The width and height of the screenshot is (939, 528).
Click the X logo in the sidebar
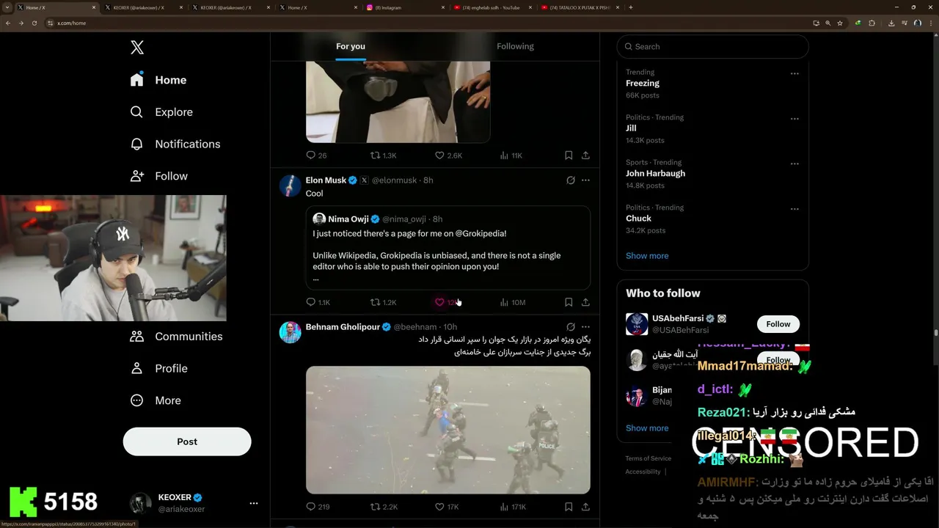(137, 48)
